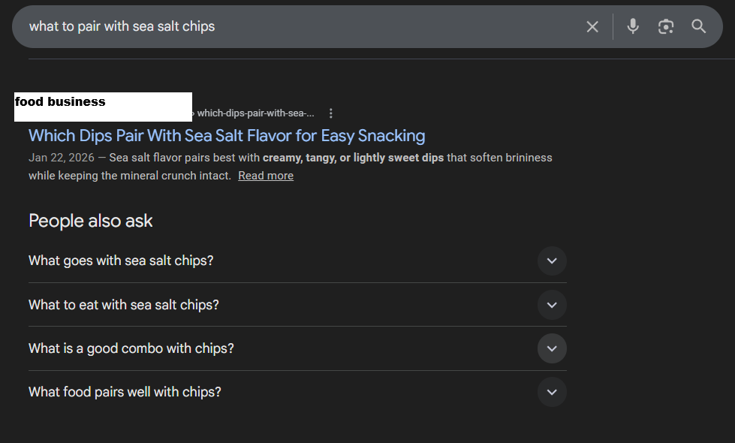This screenshot has height=443, width=735.
Task: Expand chevron for "What is a good combo with chips?"
Action: click(552, 348)
